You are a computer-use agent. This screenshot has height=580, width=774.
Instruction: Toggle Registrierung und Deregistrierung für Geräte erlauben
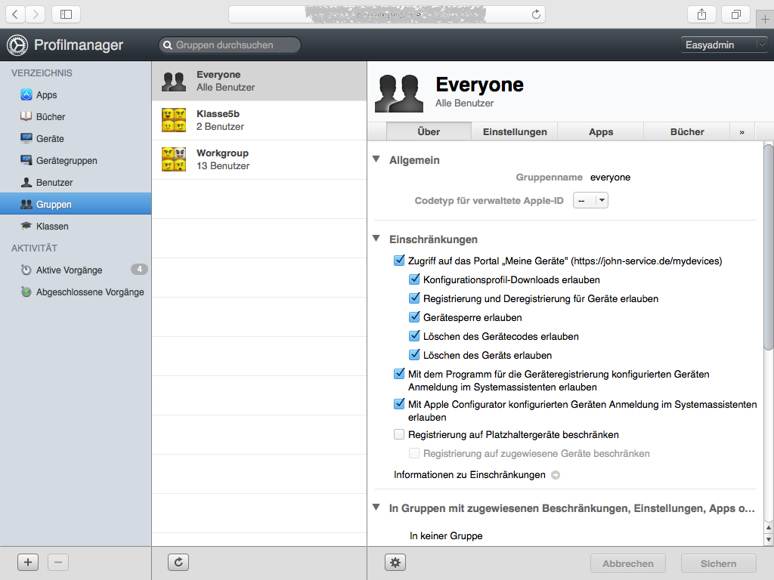415,298
